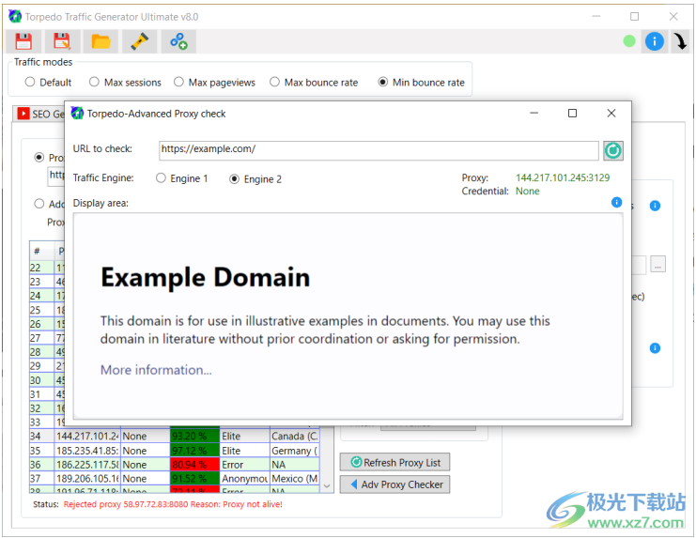
Task: Choose Engine 2 traffic engine
Action: tap(255, 178)
